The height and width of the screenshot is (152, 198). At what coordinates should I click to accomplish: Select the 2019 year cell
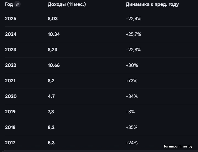(10, 112)
